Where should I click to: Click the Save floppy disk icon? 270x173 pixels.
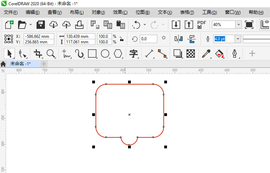click(x=41, y=25)
